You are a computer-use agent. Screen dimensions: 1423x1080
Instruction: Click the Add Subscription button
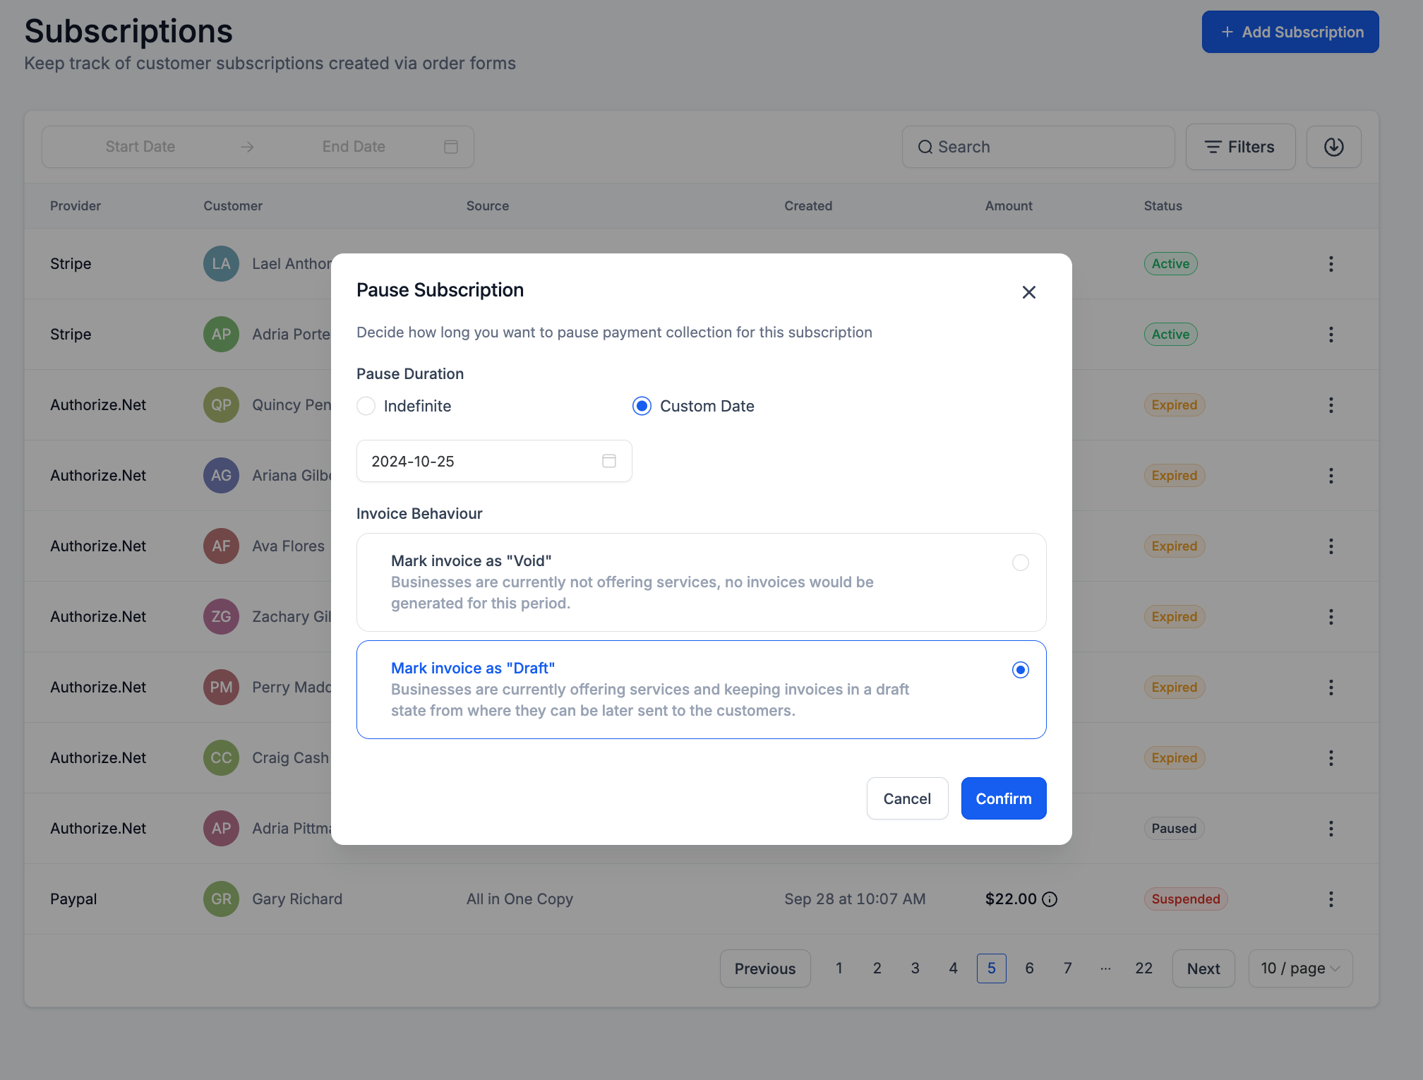click(x=1290, y=32)
